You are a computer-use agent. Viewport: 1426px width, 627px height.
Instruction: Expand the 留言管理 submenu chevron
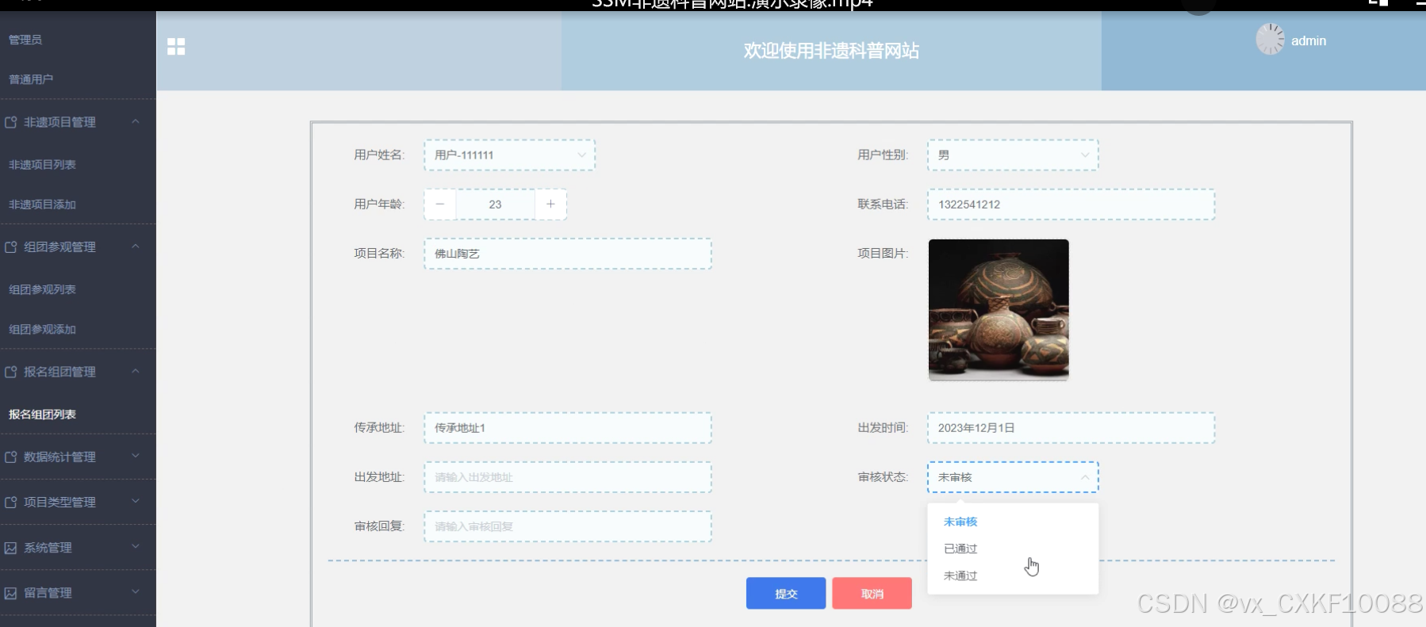click(x=136, y=592)
